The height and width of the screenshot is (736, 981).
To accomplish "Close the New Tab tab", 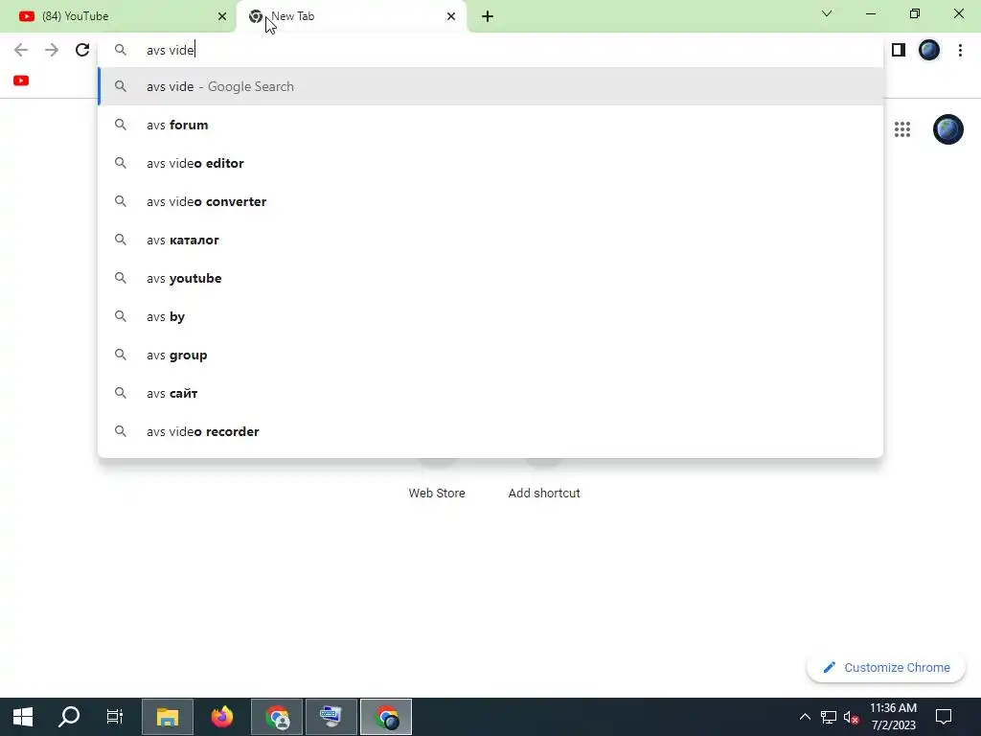I will 451,16.
